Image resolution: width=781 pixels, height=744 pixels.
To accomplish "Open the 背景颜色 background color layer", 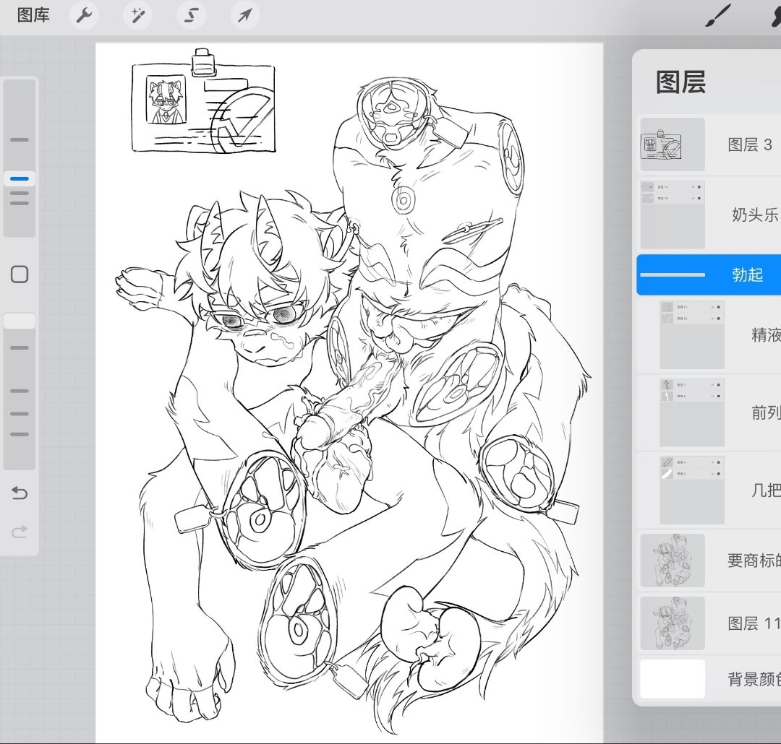I will coord(709,679).
